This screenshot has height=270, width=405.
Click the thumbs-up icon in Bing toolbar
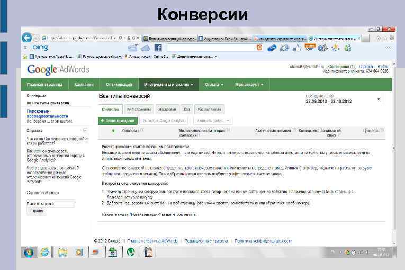coord(297,48)
